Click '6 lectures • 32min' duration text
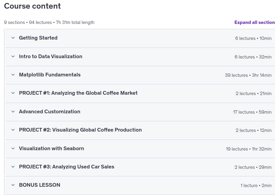This screenshot has height=195, width=275. 253,57
